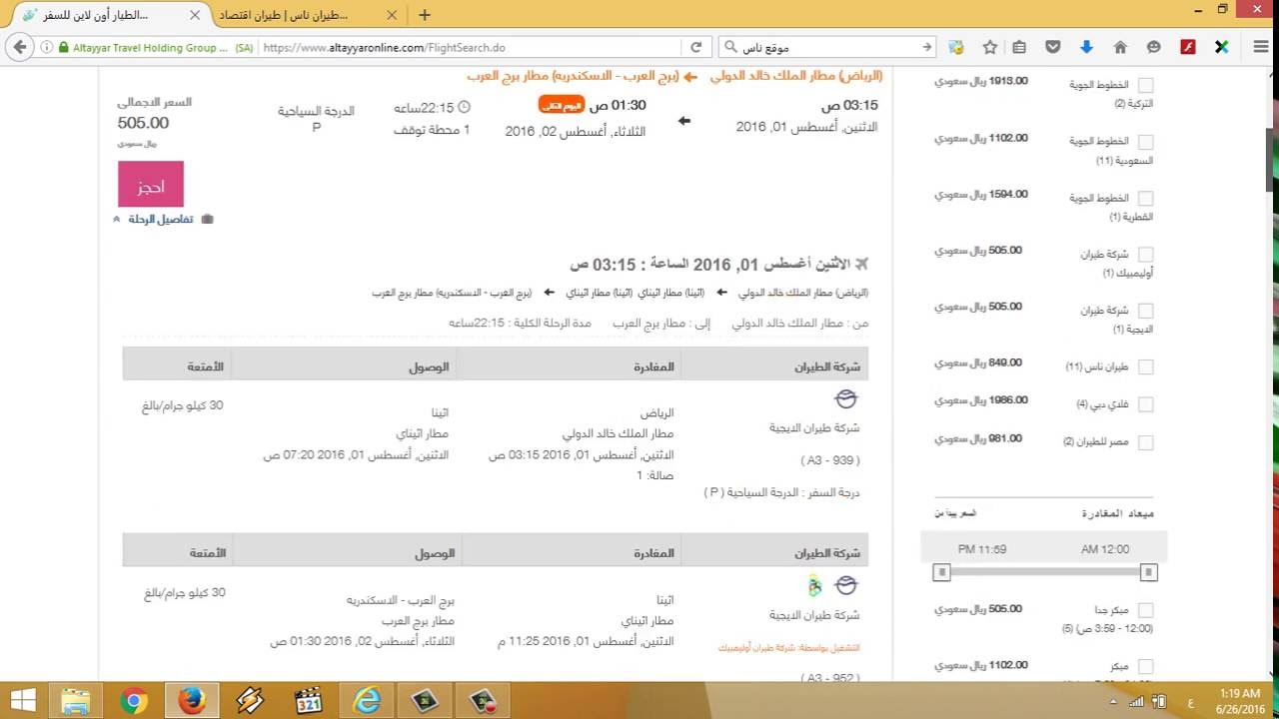The height and width of the screenshot is (719, 1279).
Task: Click the left handle of departure time slider
Action: [941, 572]
